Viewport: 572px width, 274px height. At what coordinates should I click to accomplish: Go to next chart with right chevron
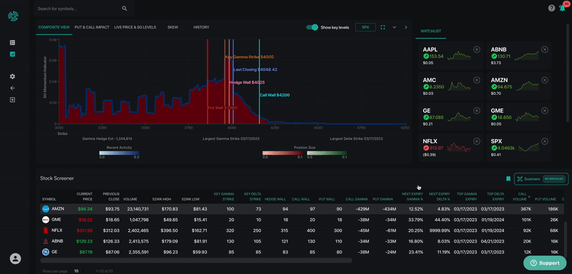click(406, 27)
